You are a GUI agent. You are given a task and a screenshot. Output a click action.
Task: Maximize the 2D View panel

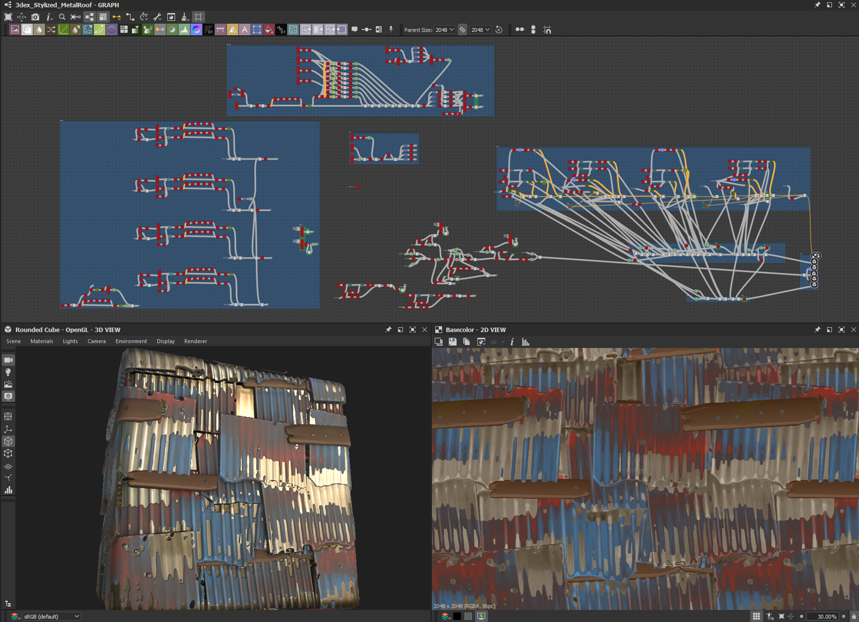pos(841,330)
